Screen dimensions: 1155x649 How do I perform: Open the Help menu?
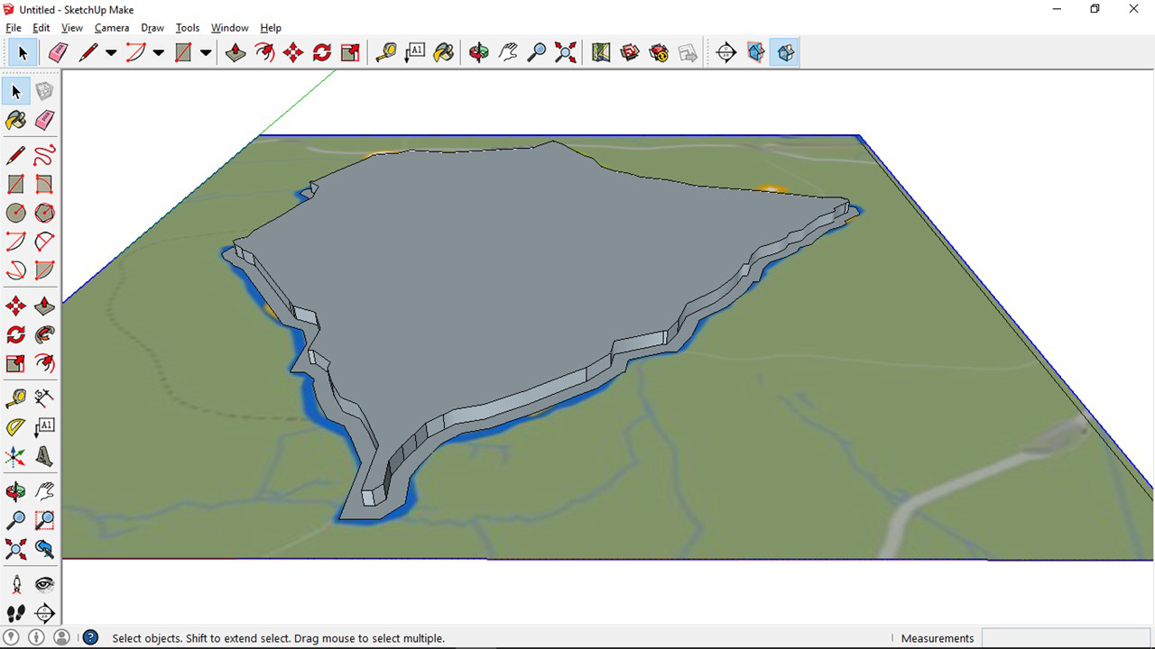pyautogui.click(x=271, y=28)
